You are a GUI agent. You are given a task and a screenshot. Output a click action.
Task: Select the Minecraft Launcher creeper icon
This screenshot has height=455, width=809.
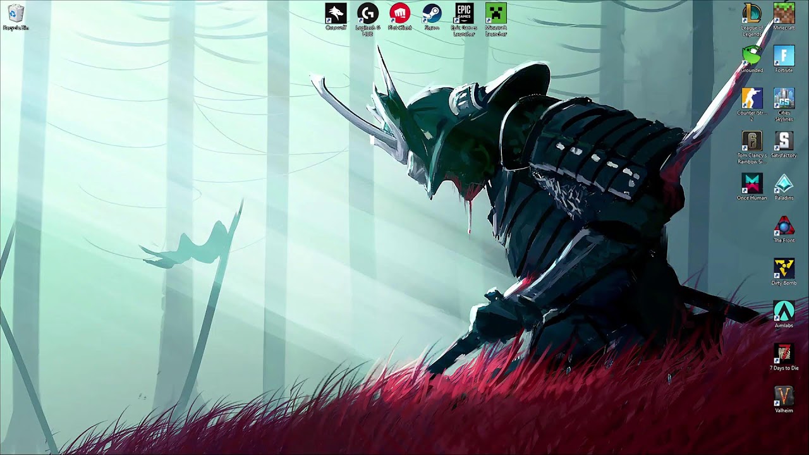tap(496, 14)
